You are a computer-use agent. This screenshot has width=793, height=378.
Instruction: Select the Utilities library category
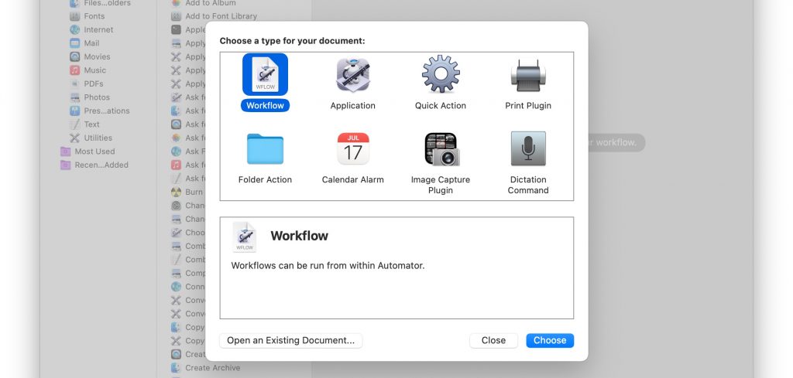tap(91, 138)
